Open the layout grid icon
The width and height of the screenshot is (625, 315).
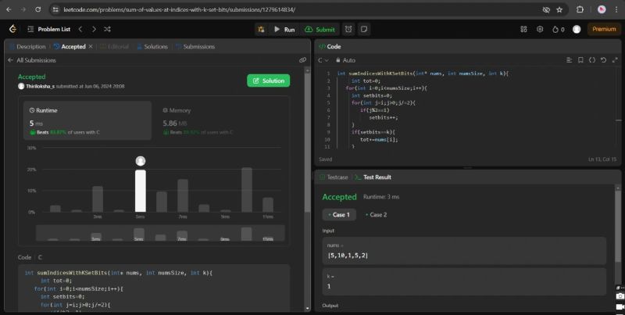[523, 29]
